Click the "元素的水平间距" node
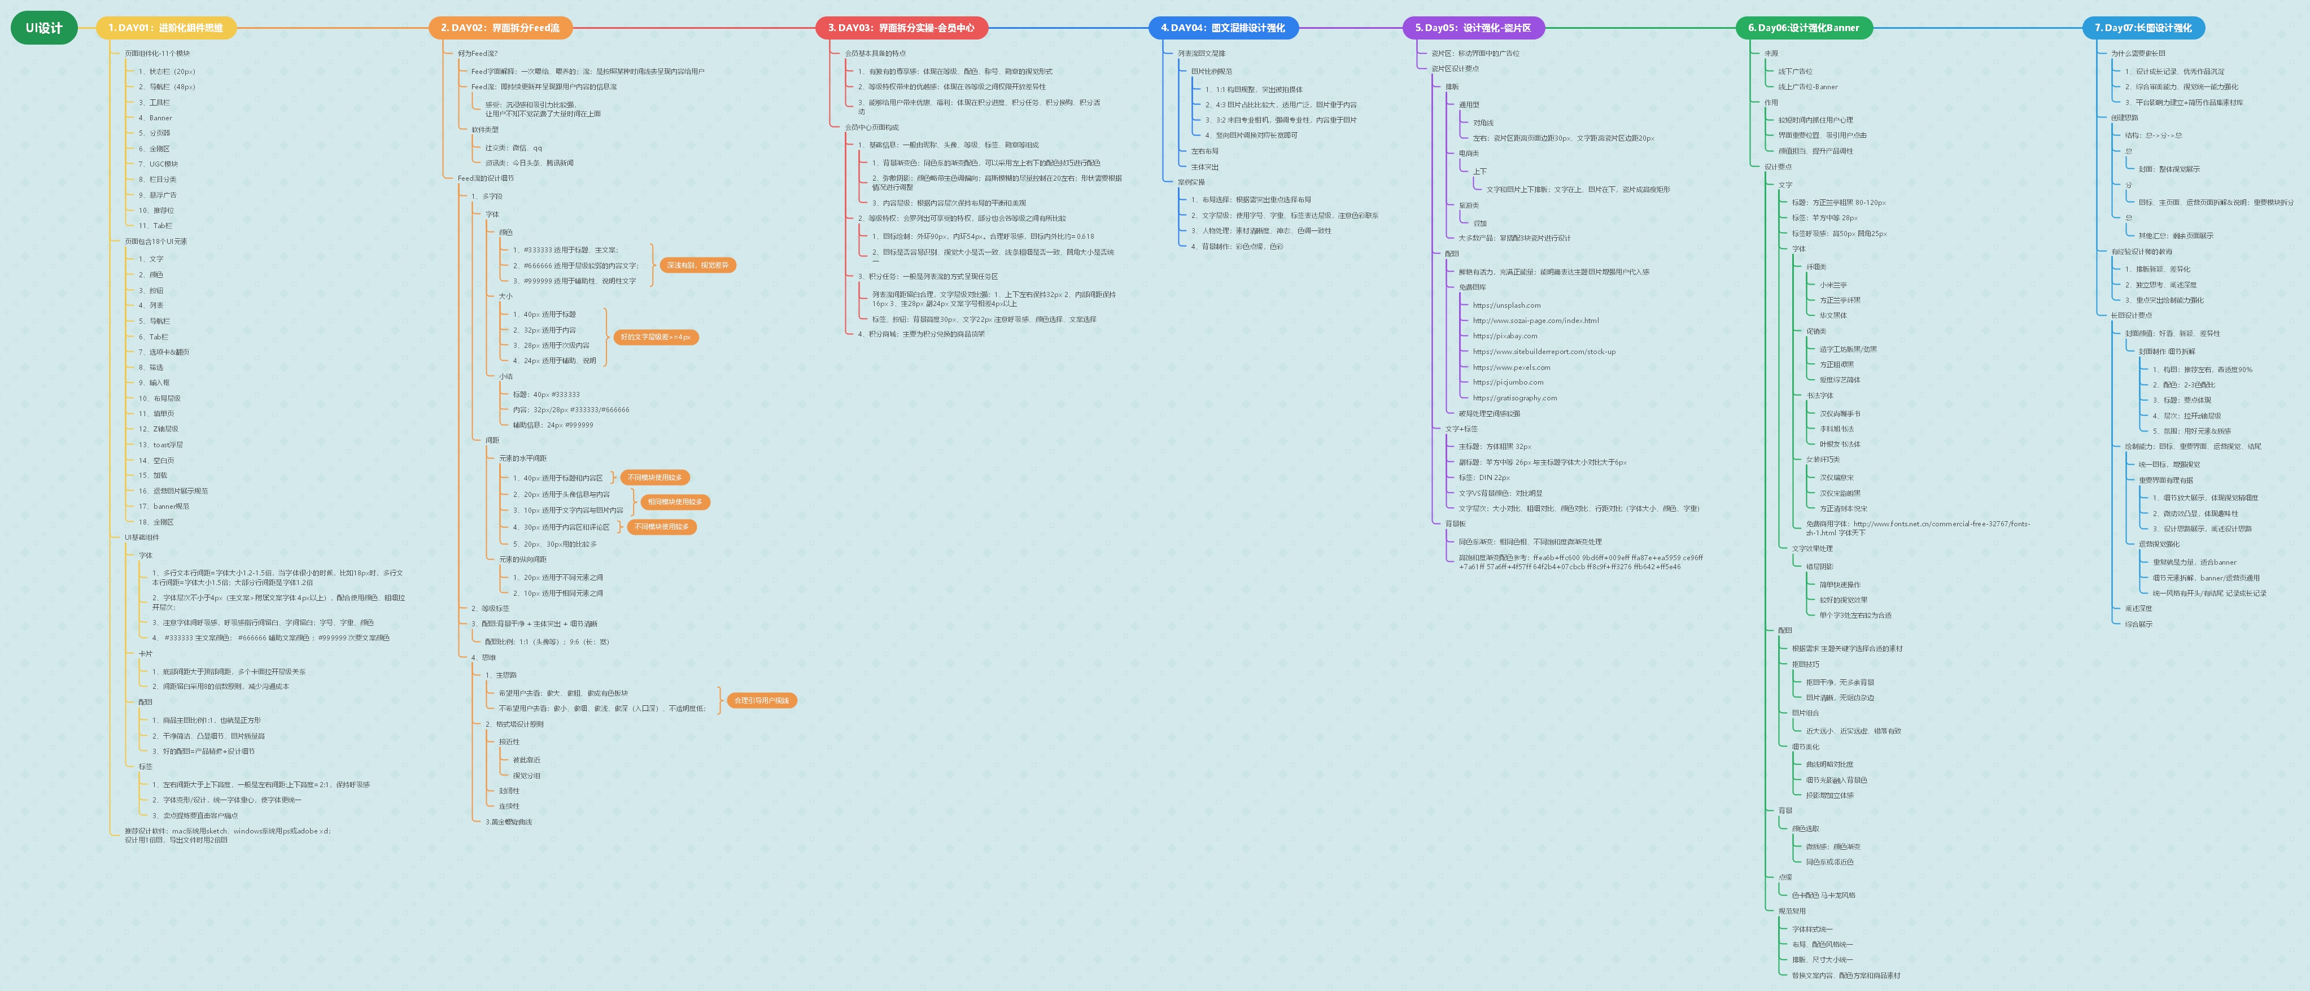2310x991 pixels. pos(522,459)
